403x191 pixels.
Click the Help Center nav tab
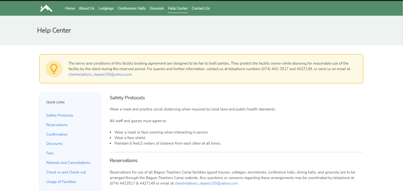coord(178,8)
